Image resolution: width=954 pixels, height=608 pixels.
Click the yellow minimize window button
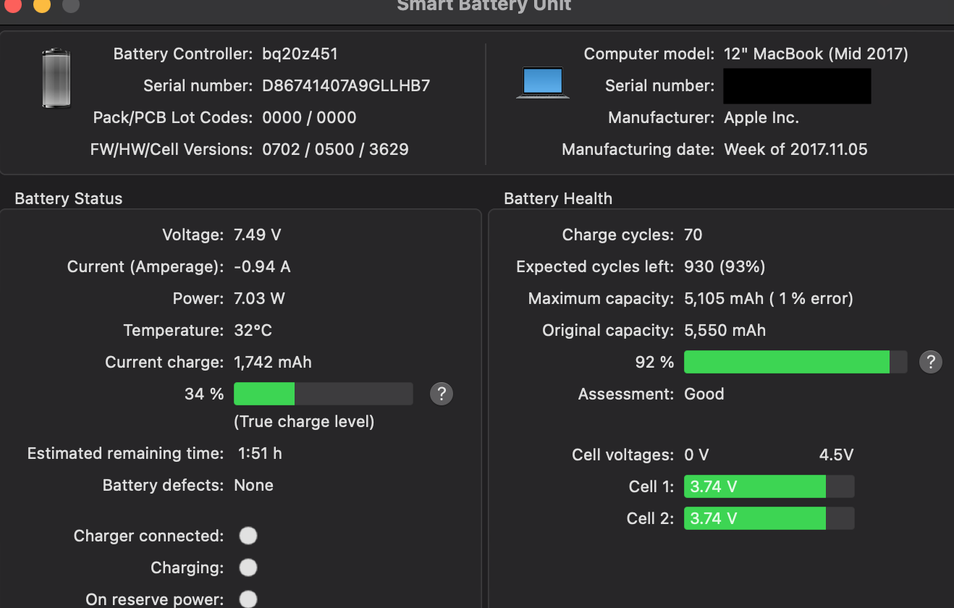(x=41, y=5)
